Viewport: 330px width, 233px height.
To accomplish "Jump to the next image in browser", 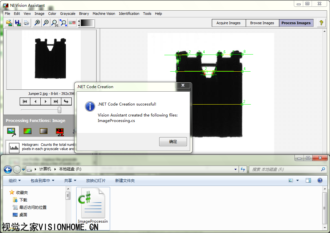I will (x=46, y=102).
